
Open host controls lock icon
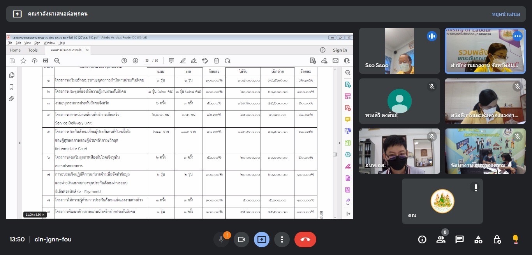[497, 239]
